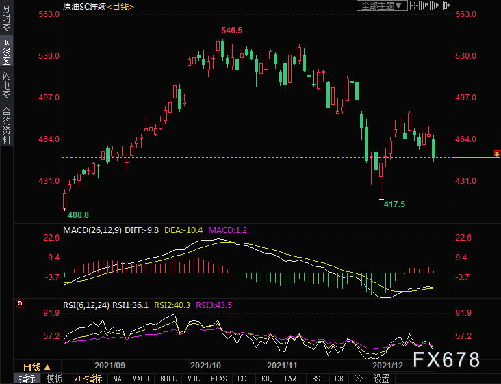Choose the CR indicator
This screenshot has height=384, width=501.
(339, 379)
